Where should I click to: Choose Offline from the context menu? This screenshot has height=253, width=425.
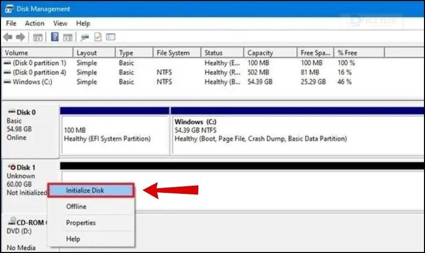pyautogui.click(x=91, y=206)
